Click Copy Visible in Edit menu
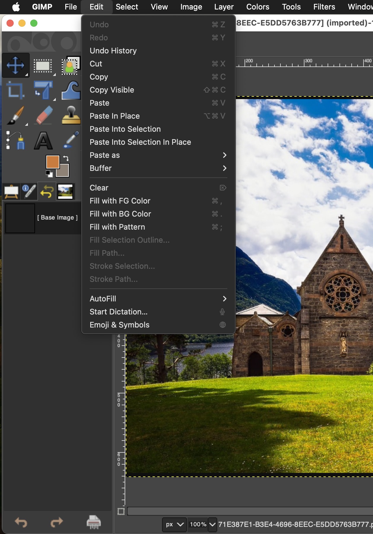 112,90
